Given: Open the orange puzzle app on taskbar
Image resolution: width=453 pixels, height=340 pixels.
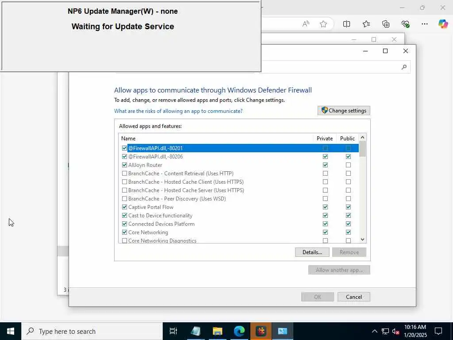Looking at the screenshot, I should [261, 331].
